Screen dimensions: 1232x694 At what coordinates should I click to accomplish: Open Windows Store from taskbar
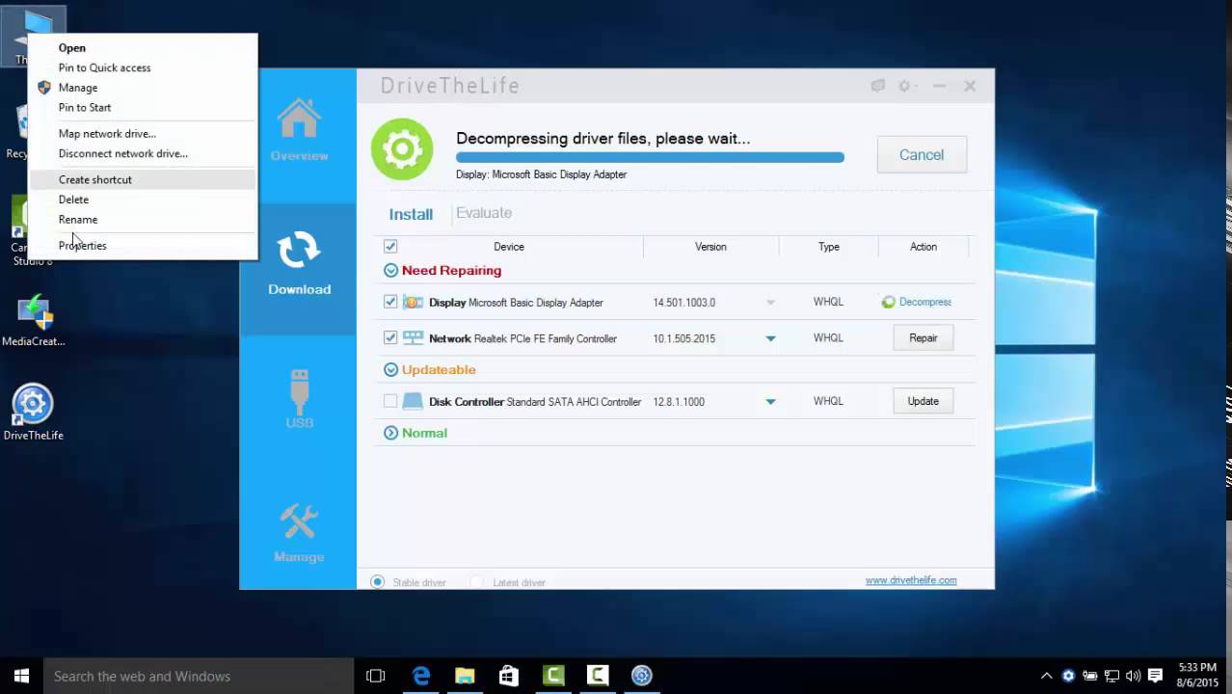point(509,676)
